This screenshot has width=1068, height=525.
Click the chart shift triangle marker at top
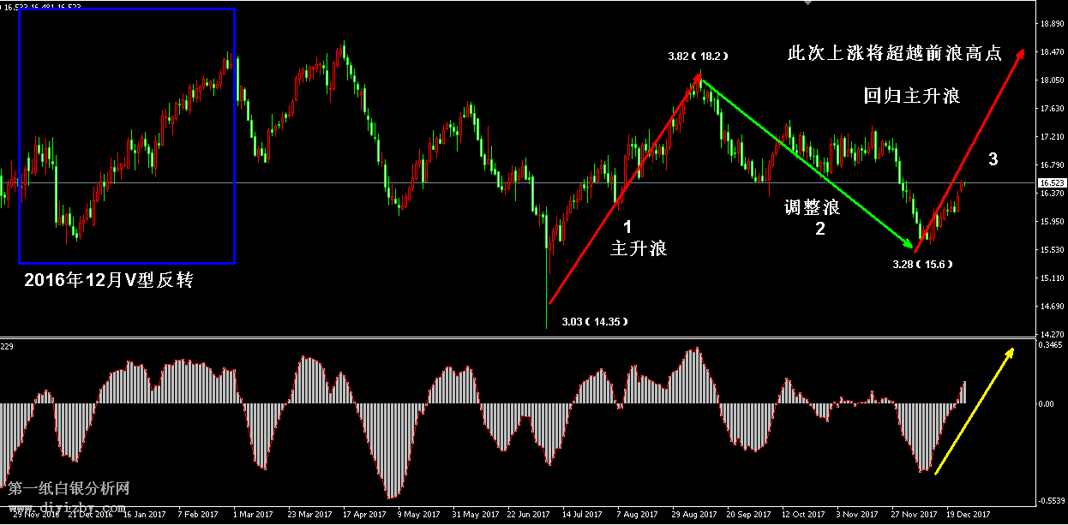tap(805, 3)
